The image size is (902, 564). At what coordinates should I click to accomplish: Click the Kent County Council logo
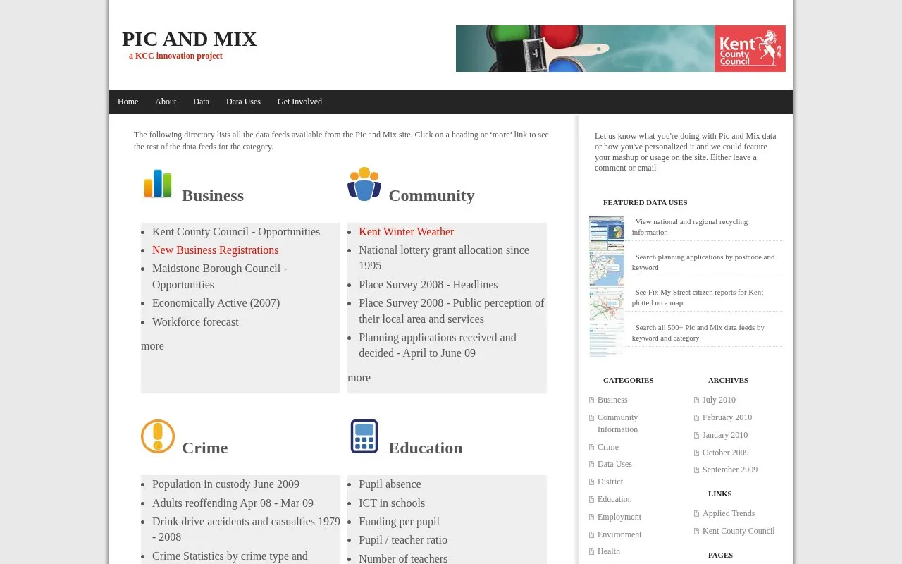click(x=750, y=49)
